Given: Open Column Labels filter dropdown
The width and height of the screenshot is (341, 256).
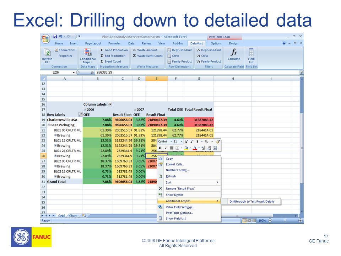Looking at the screenshot, I should tap(110, 104).
